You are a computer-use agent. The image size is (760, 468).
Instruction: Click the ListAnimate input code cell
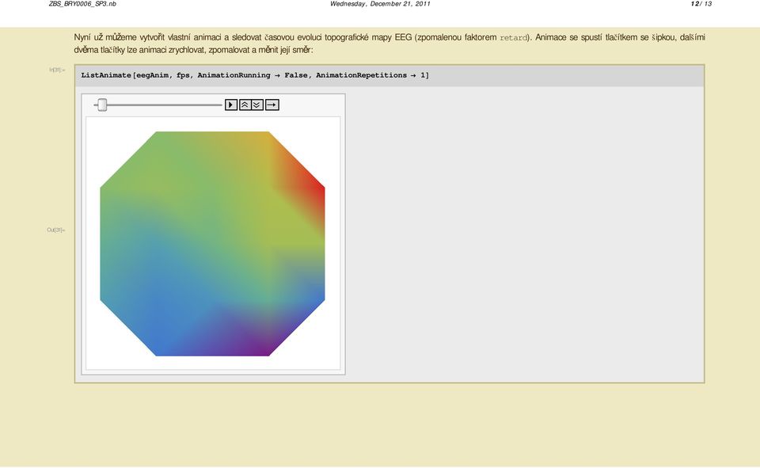pyautogui.click(x=389, y=76)
